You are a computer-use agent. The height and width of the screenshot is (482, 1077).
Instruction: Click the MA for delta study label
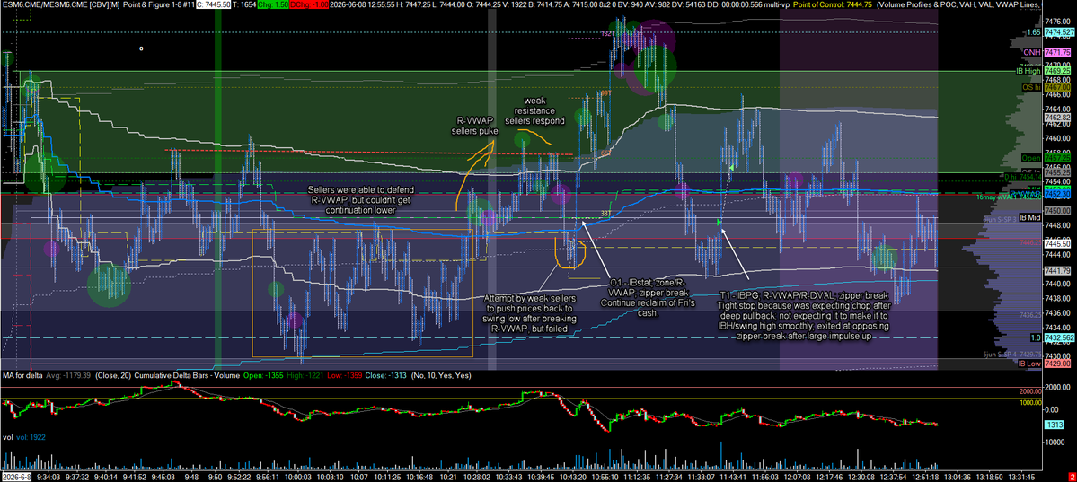click(23, 375)
